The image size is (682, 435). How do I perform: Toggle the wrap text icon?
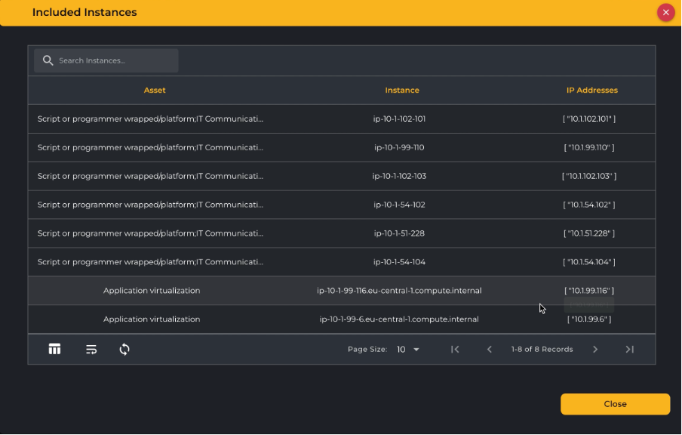pos(91,349)
